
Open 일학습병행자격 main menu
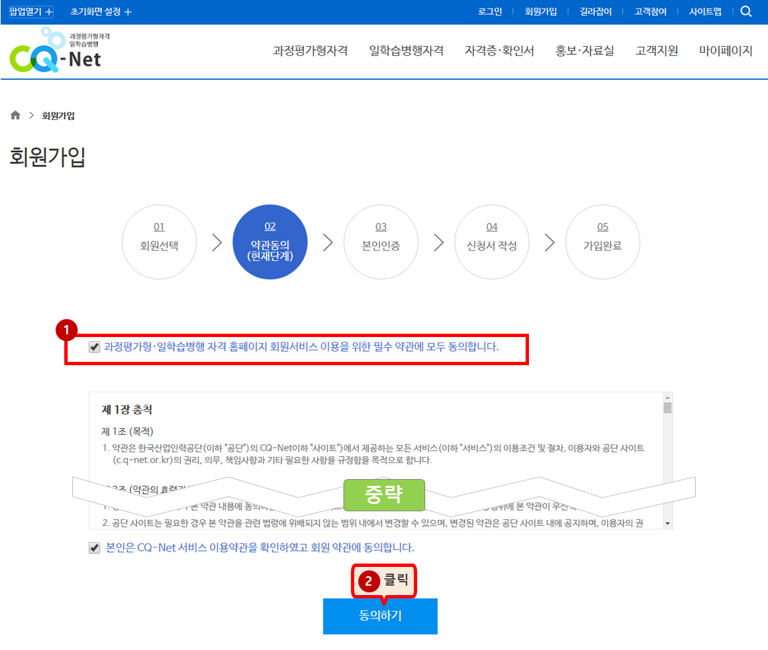tap(406, 50)
